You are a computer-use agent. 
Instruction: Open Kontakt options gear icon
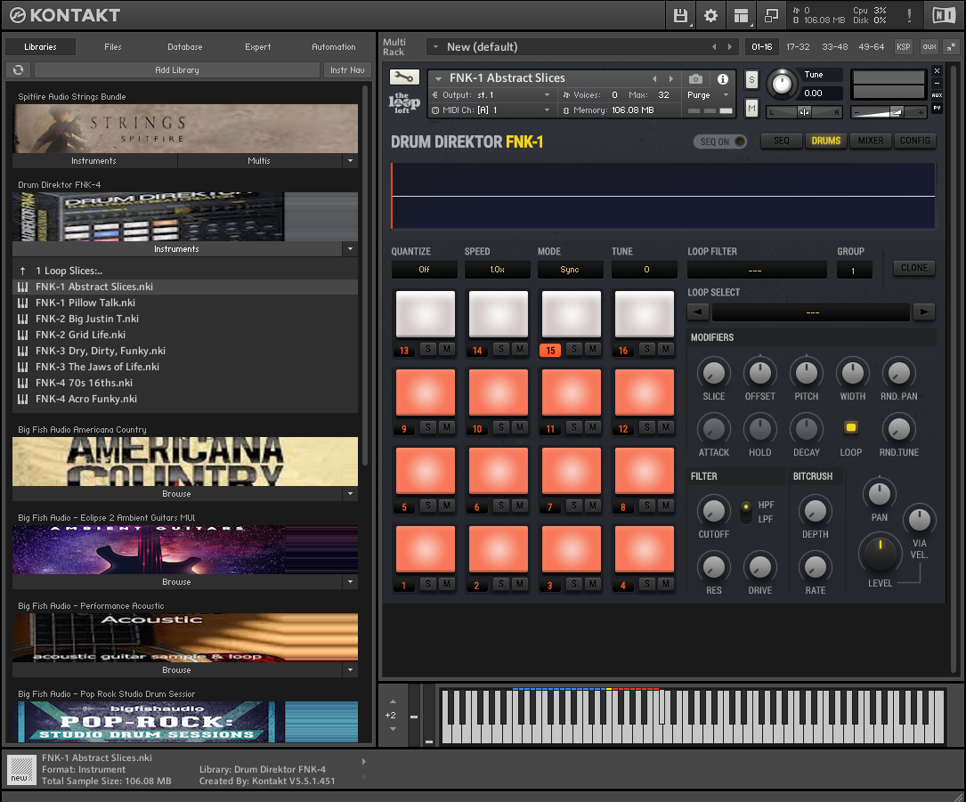coord(710,15)
